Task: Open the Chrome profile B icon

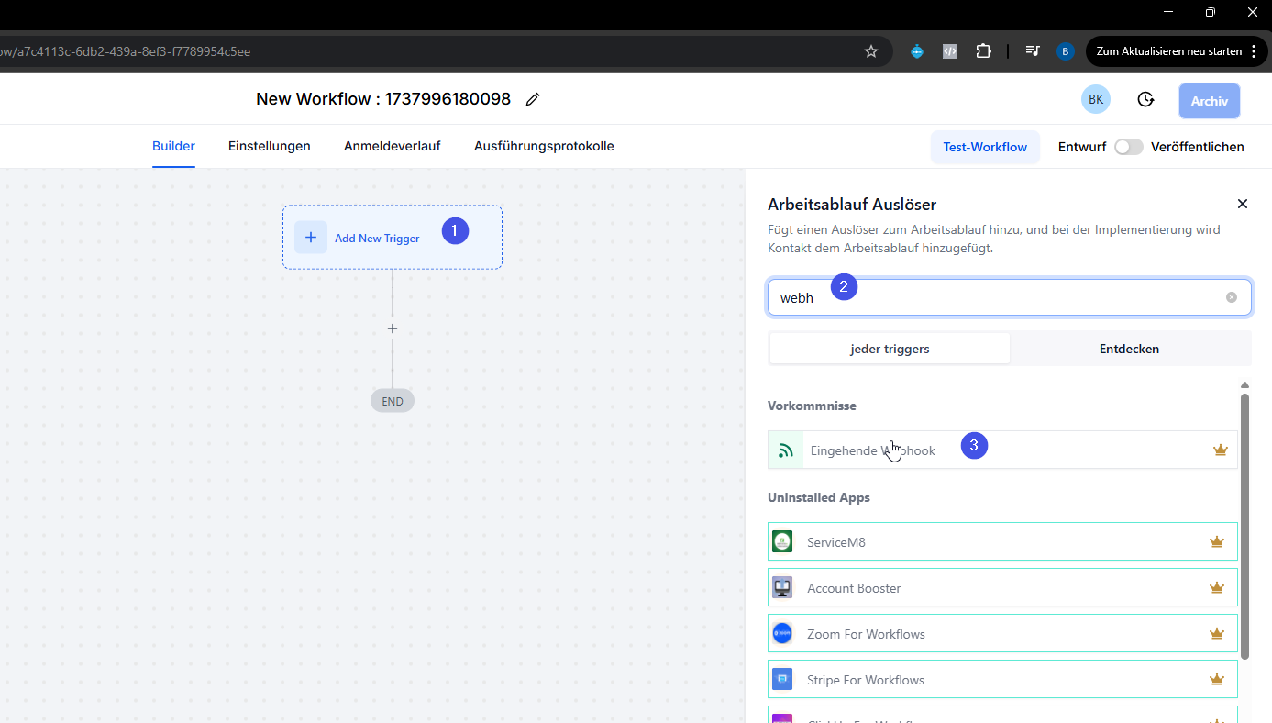Action: click(1066, 51)
